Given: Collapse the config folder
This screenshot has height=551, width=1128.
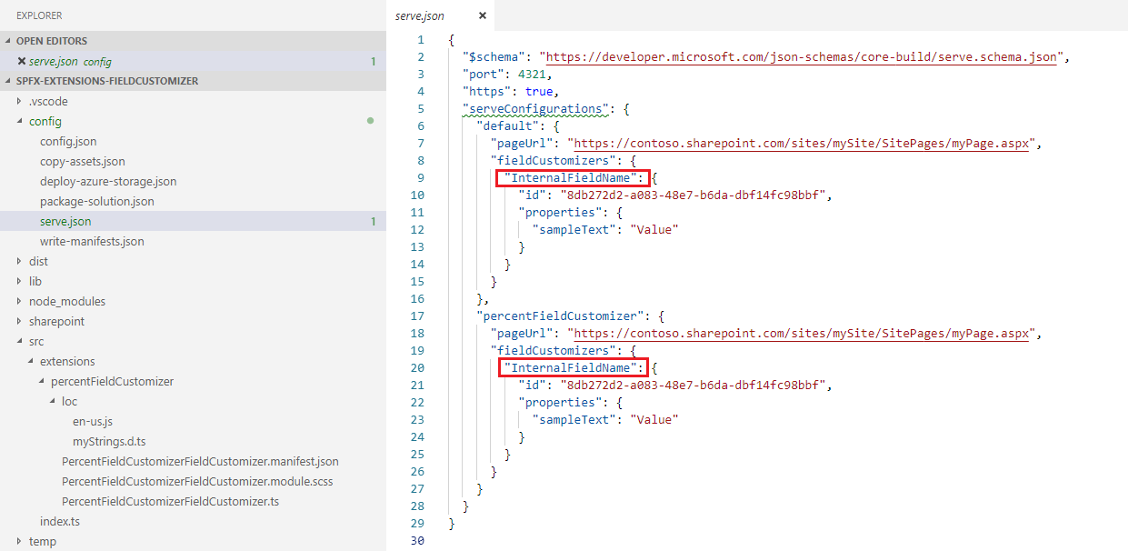Looking at the screenshot, I should tap(20, 122).
